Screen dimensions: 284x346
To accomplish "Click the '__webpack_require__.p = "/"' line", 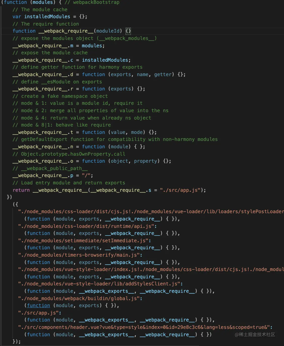I will (53, 176).
